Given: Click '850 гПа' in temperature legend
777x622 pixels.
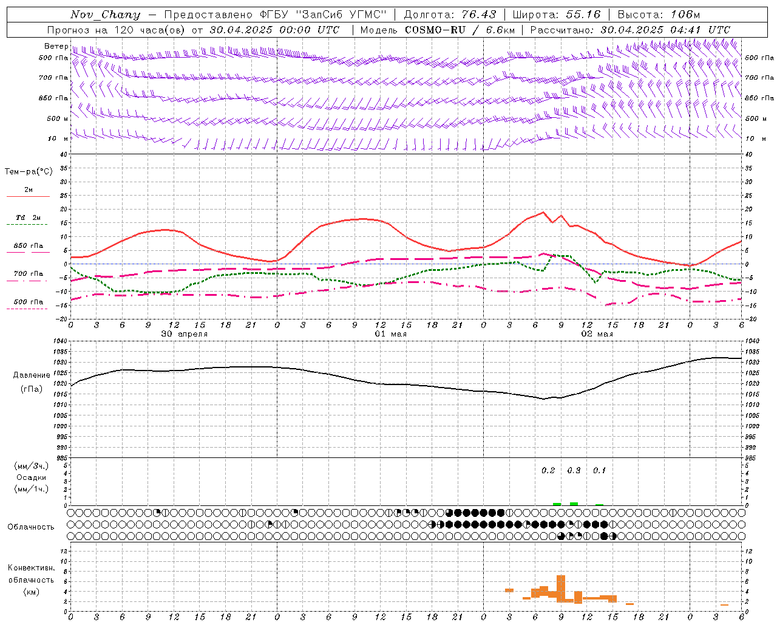Looking at the screenshot, I should (28, 245).
